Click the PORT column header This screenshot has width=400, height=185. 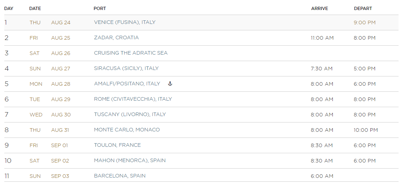coord(100,9)
